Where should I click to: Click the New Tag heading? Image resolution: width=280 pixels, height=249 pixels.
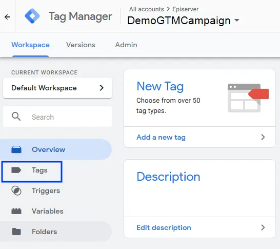tap(160, 87)
